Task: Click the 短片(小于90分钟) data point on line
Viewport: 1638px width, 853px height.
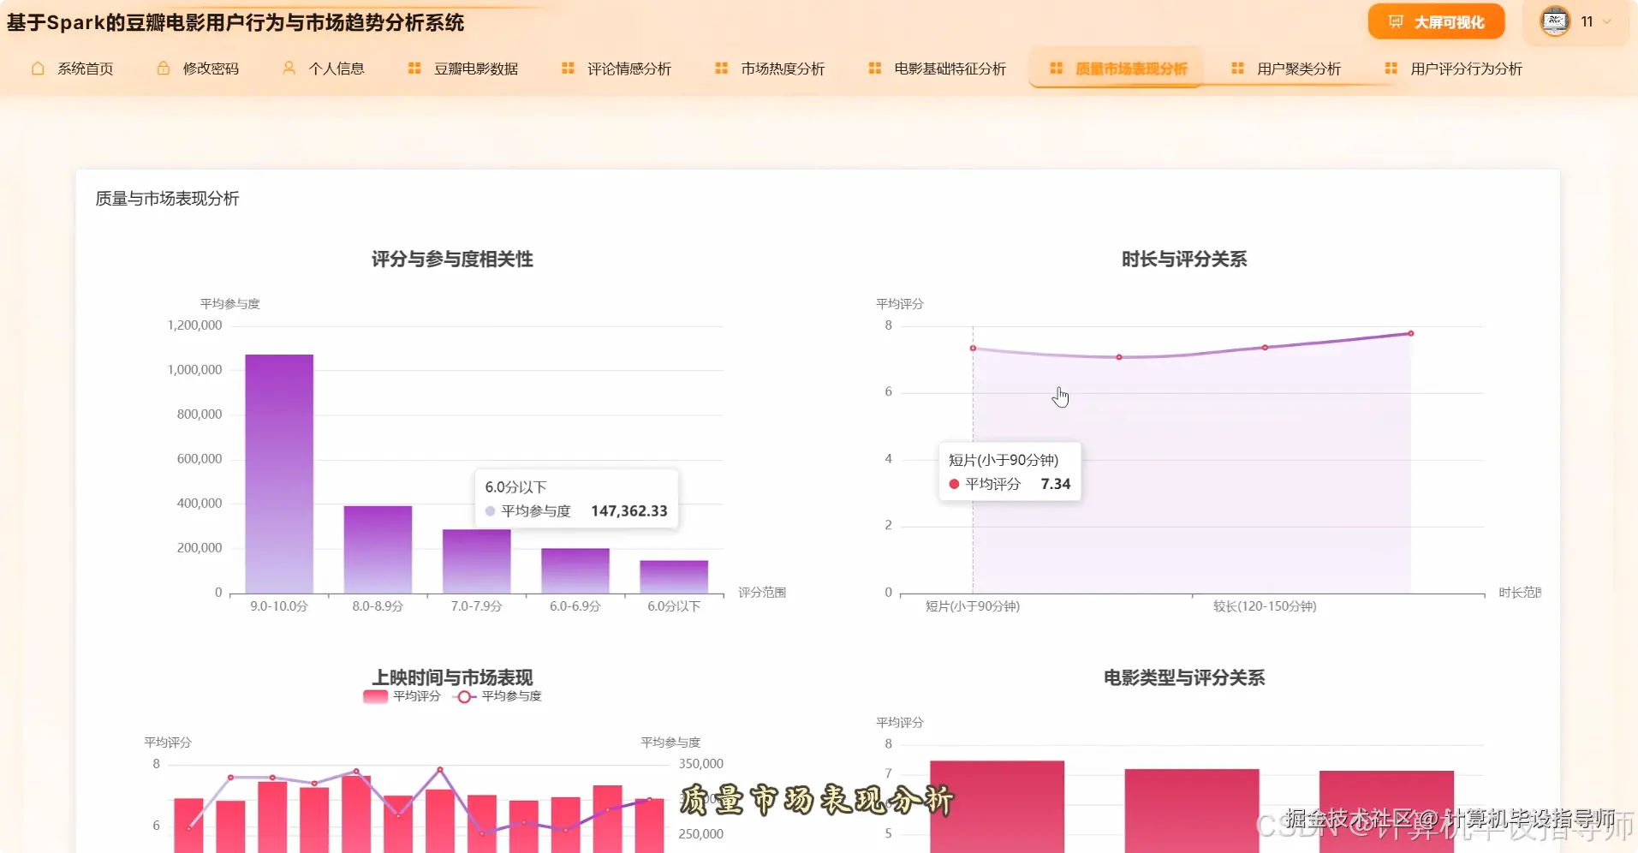Action: (x=973, y=349)
